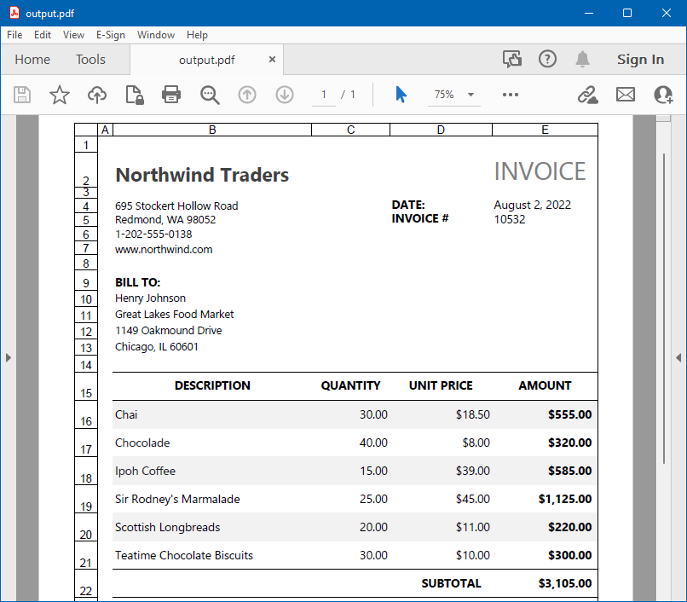Viewport: 687px width, 602px height.
Task: Open Find to search the document
Action: coord(209,95)
